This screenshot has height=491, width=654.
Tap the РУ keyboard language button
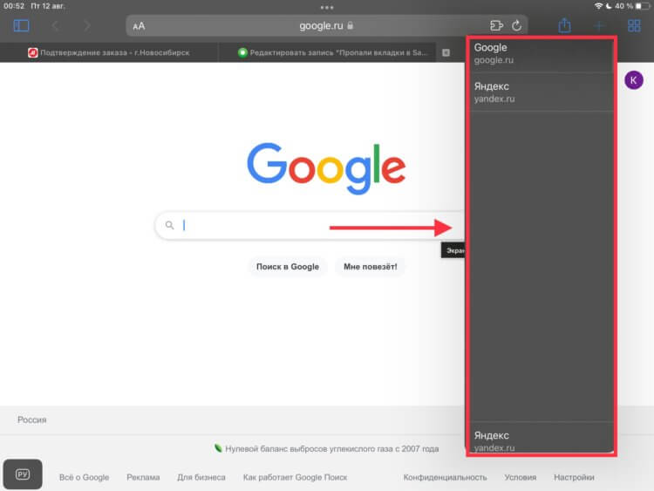pyautogui.click(x=23, y=474)
